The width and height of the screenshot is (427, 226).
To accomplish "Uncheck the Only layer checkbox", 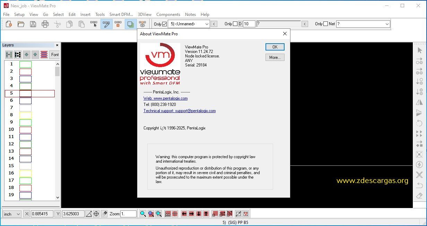I will point(164,24).
